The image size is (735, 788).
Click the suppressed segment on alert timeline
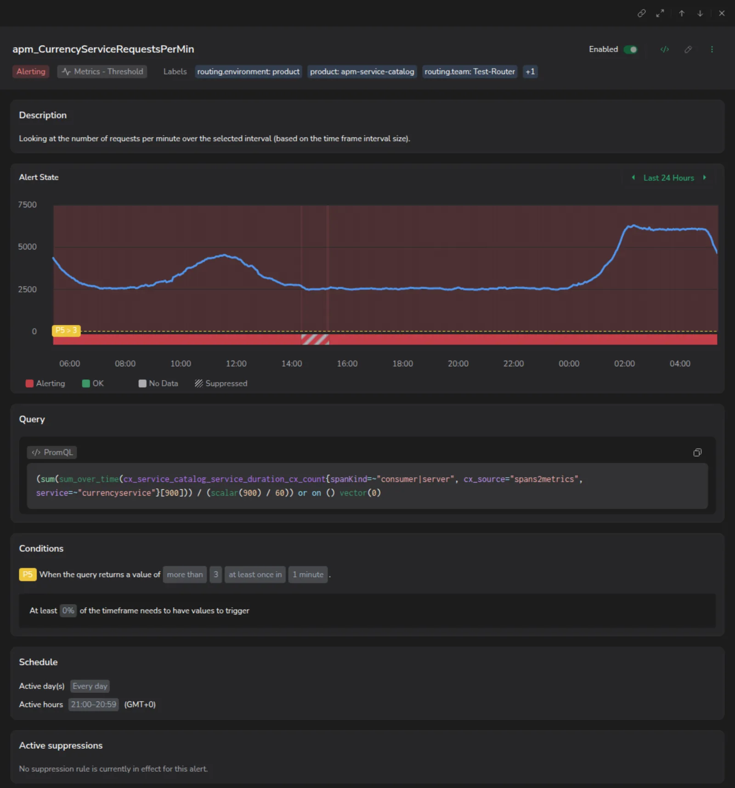click(x=315, y=339)
